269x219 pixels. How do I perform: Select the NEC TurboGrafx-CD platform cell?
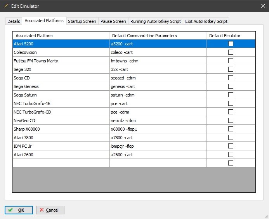point(61,112)
